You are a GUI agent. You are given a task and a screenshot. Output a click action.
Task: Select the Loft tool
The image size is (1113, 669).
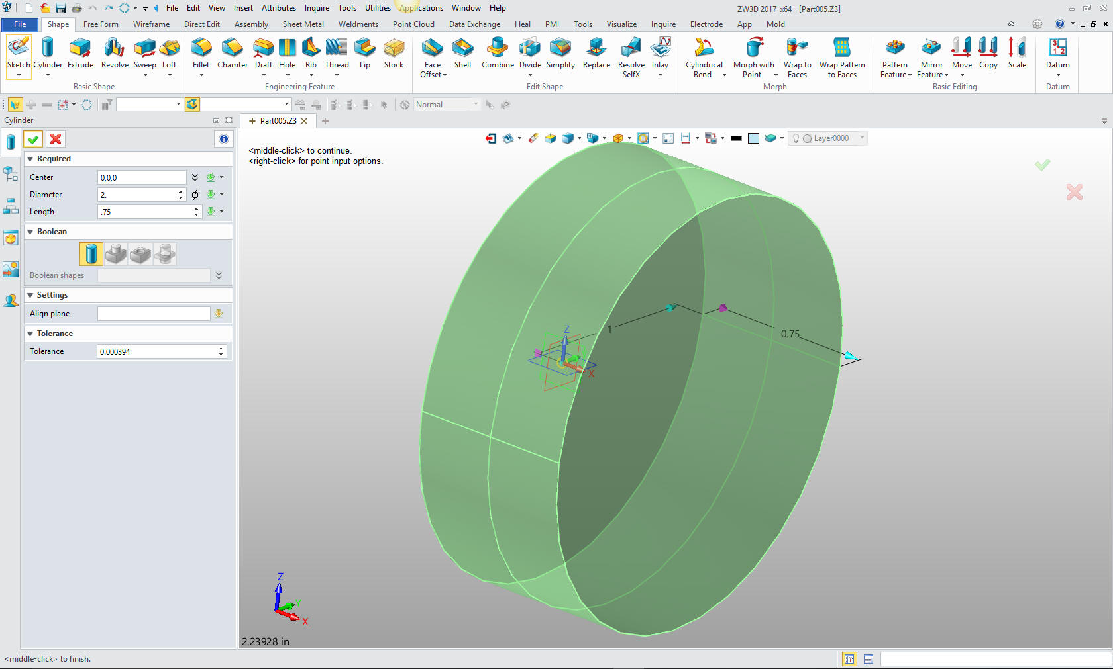tap(170, 53)
